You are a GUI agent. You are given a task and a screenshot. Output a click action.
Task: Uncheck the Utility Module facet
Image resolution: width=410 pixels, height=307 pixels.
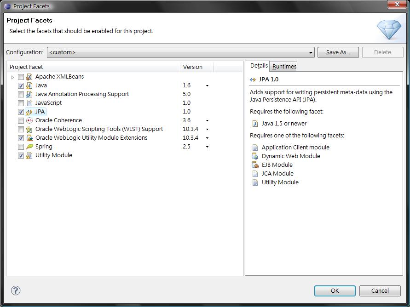tap(21, 156)
